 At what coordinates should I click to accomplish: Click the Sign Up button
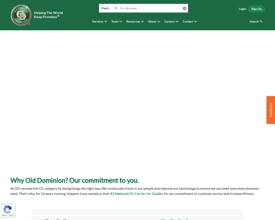(x=256, y=9)
